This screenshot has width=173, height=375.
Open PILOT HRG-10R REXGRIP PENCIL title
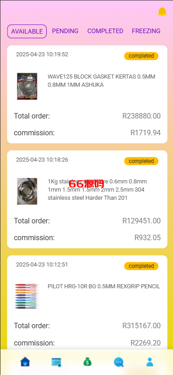(x=104, y=286)
